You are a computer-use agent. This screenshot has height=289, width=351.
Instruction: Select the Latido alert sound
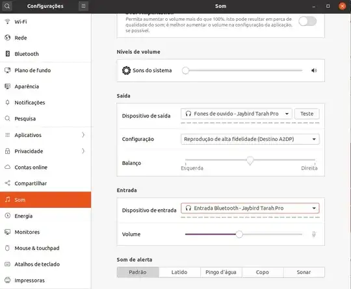(x=179, y=272)
